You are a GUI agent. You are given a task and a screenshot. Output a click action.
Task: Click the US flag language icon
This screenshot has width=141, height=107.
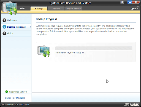click(x=122, y=2)
